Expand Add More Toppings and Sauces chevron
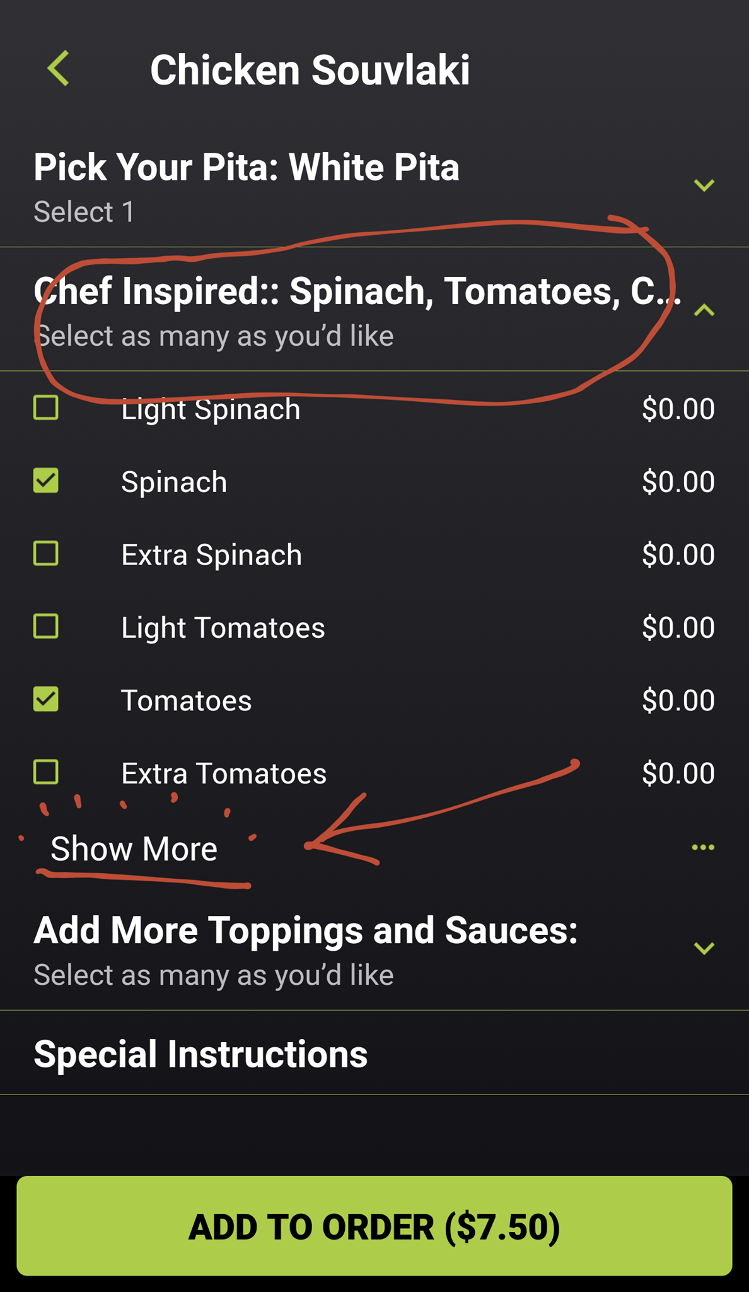The height and width of the screenshot is (1292, 749). click(704, 948)
